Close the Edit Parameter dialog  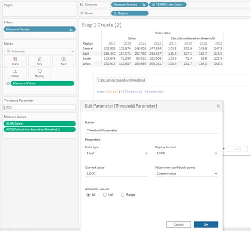point(218,106)
